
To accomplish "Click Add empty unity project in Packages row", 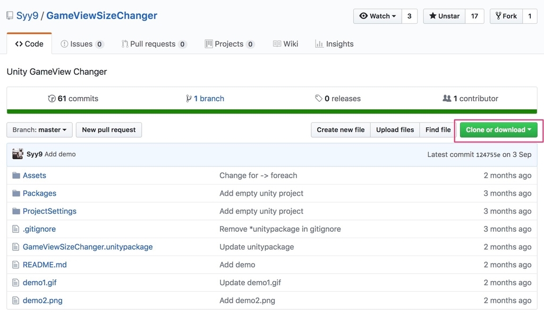I will (261, 193).
